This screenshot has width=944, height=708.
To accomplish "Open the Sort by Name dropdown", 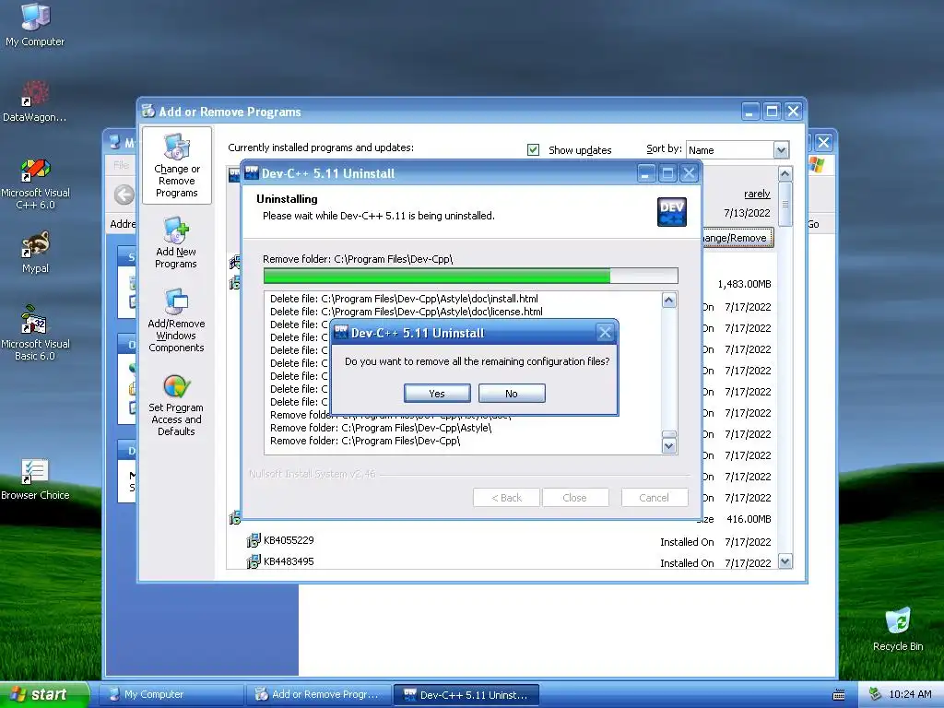I will [x=781, y=150].
